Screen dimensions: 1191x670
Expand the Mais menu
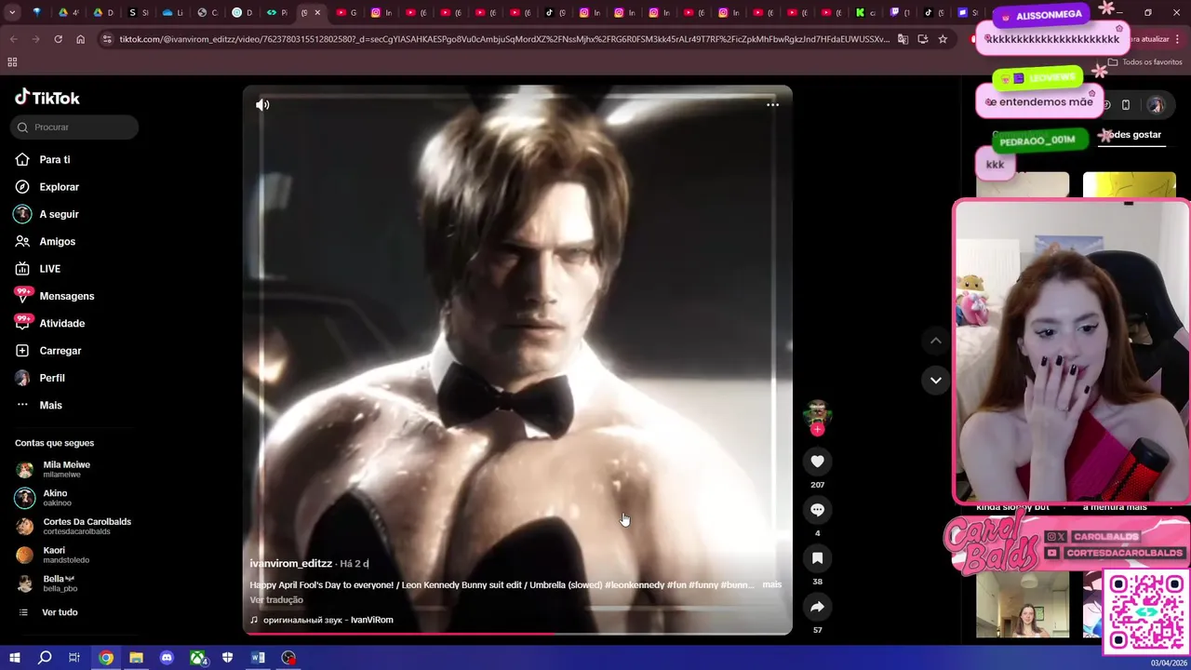tap(50, 406)
